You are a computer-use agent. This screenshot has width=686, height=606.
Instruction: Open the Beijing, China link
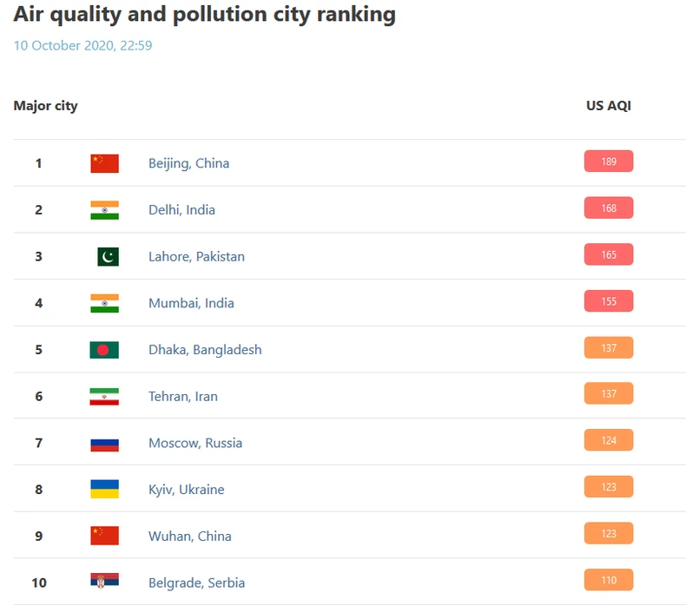pyautogui.click(x=188, y=163)
